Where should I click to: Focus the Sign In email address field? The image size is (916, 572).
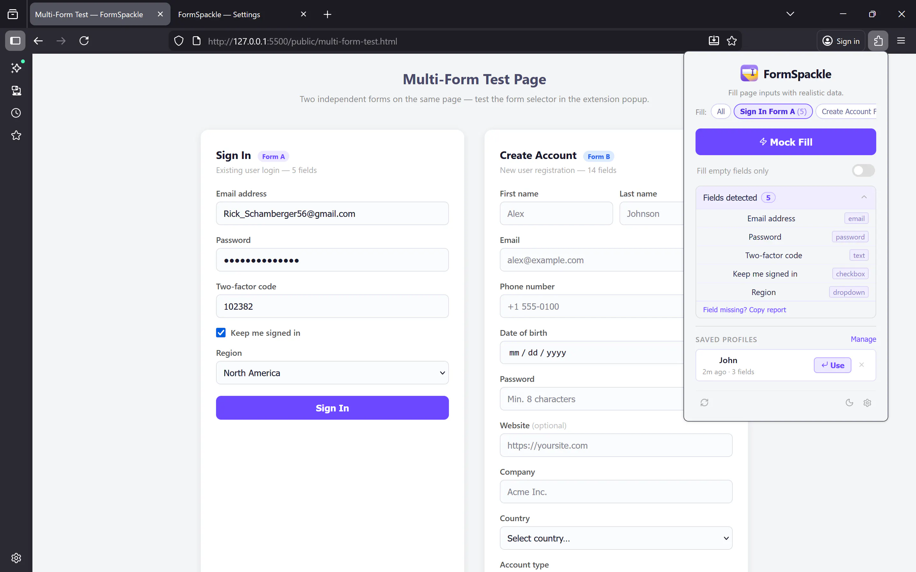pyautogui.click(x=332, y=213)
